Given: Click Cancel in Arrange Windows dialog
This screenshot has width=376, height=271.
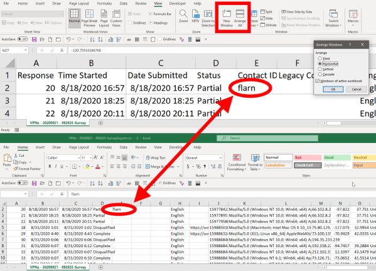Looking at the screenshot, I should point(357,89).
